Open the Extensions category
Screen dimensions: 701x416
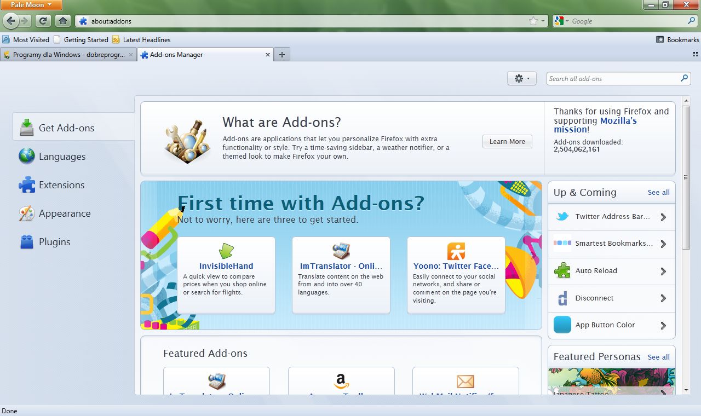coord(73,184)
